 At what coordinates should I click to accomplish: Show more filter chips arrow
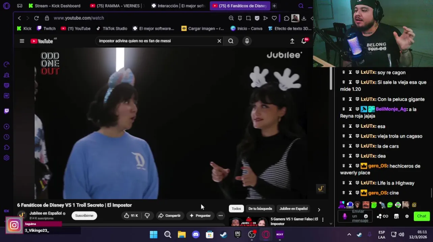pyautogui.click(x=319, y=209)
